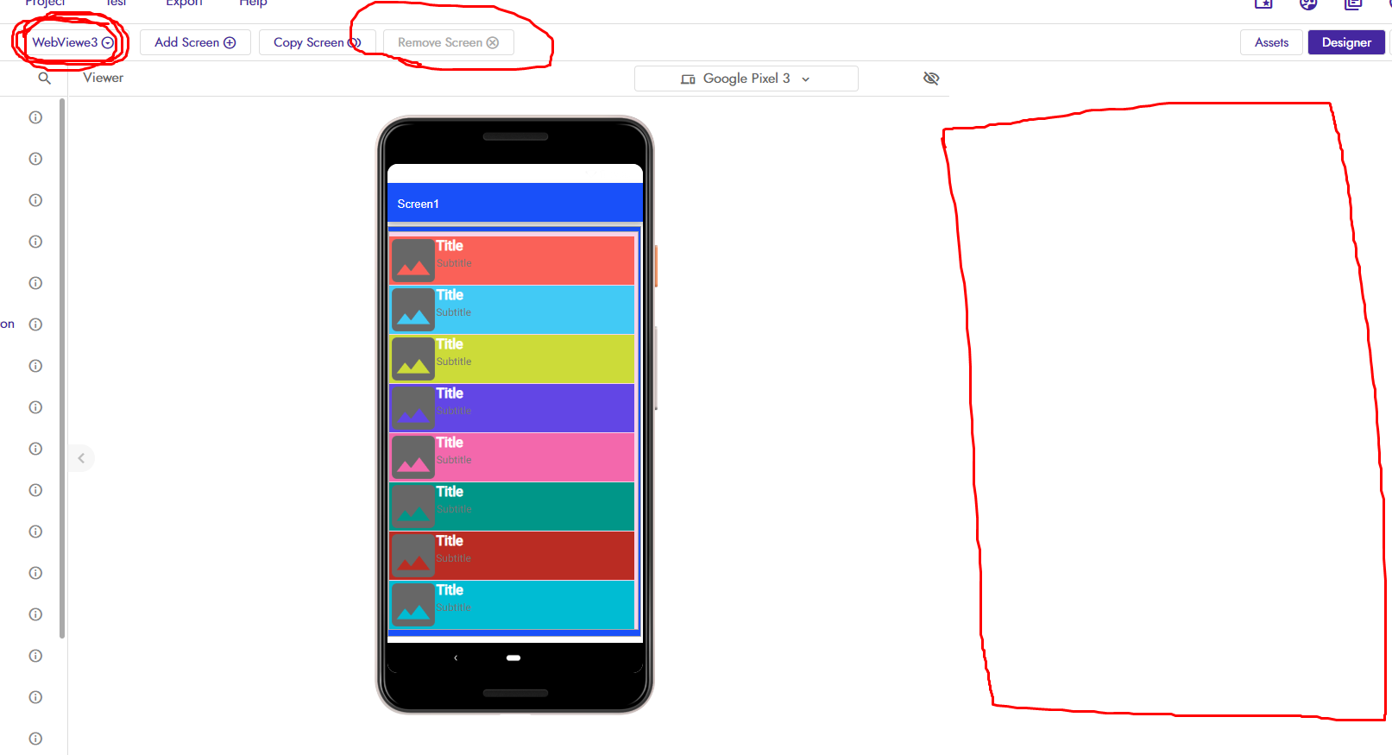Screen dimensions: 1392x755
Task: Select the Title text in the cyan row
Action: (x=450, y=590)
